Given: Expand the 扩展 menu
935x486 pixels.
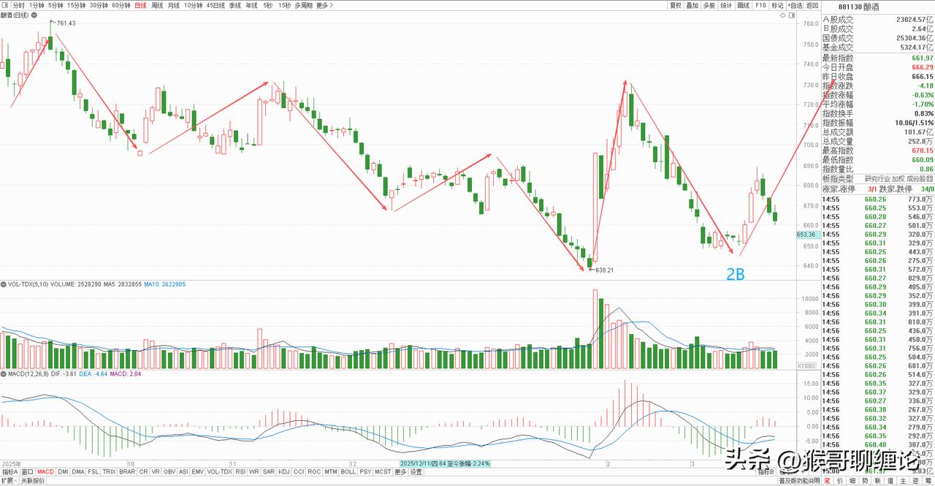Looking at the screenshot, I should pos(9,481).
